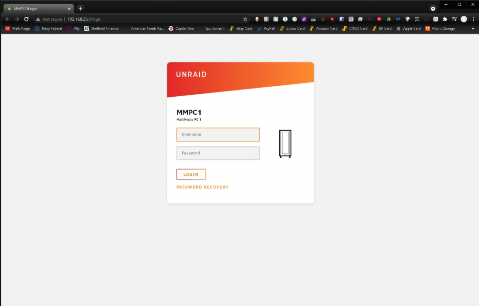Open the Sportsman's bookmark

(212, 28)
